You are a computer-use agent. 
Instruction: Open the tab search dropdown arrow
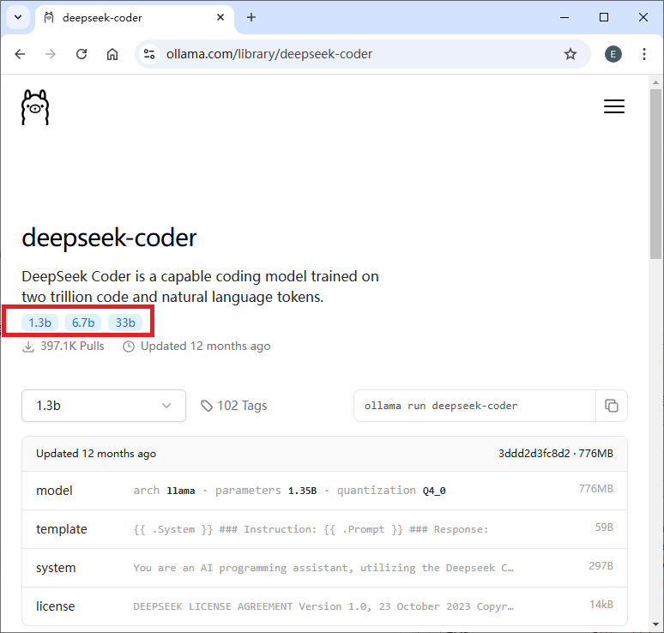[18, 17]
